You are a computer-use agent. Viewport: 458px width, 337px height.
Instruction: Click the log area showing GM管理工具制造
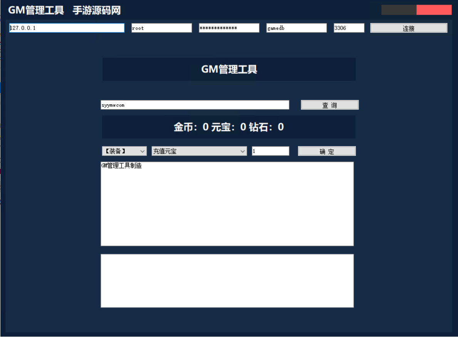point(227,203)
